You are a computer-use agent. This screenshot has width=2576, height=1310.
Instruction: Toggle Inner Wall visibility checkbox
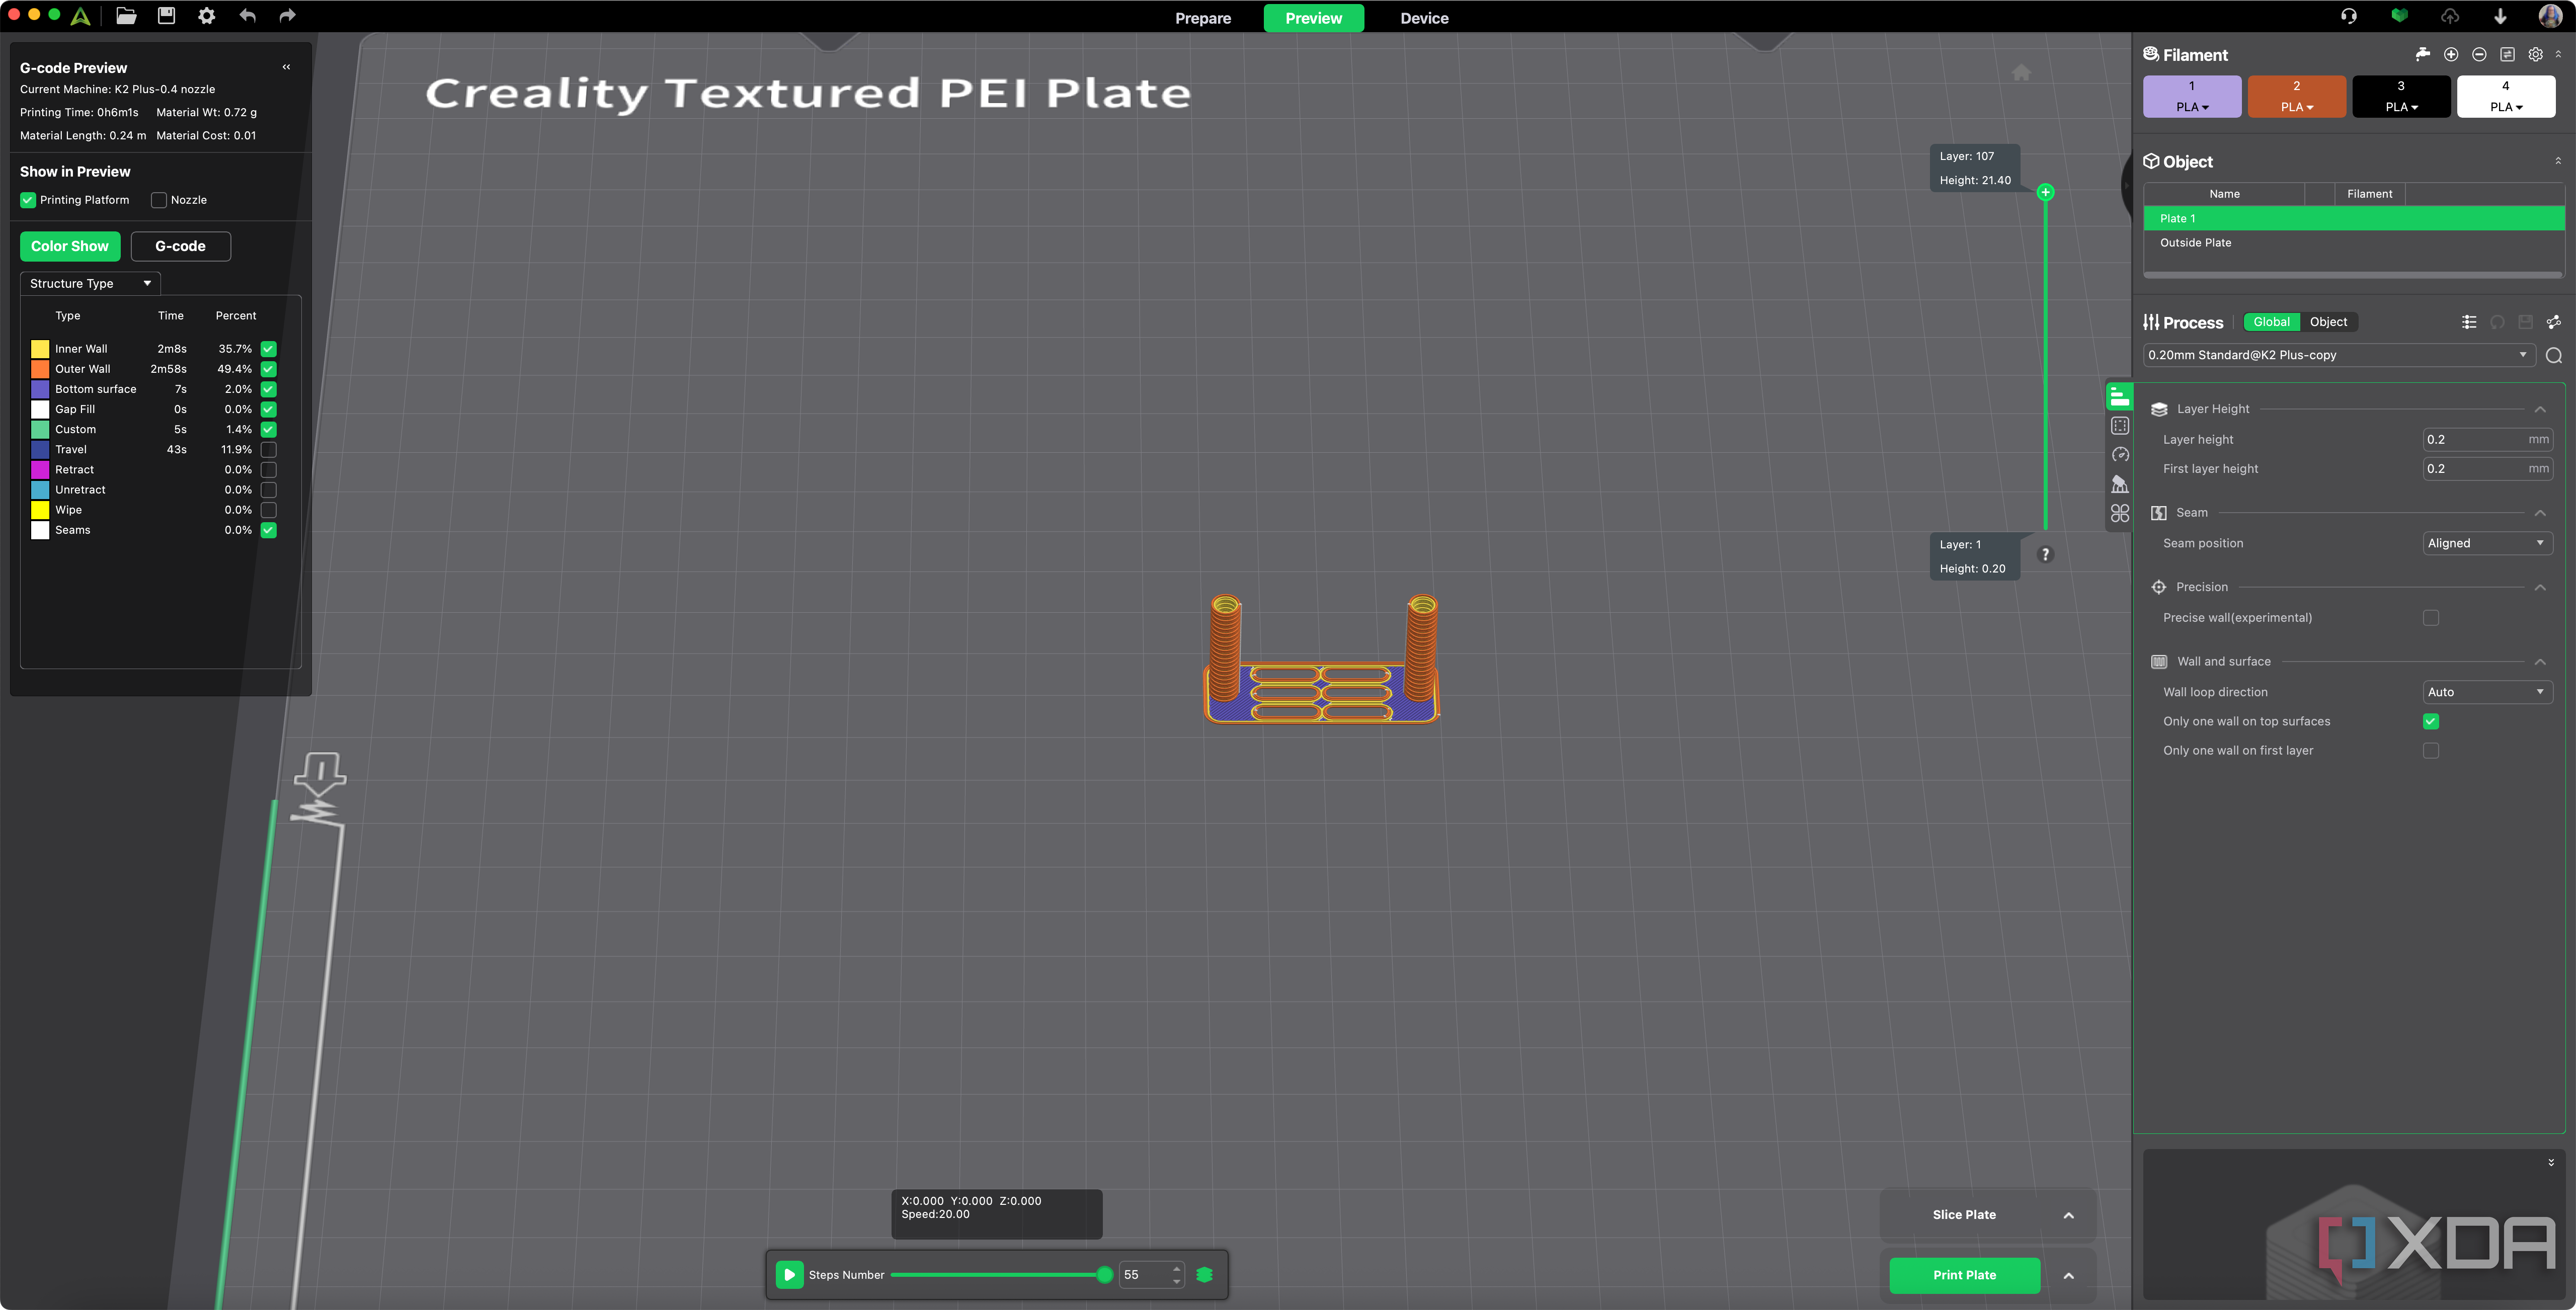coord(268,349)
